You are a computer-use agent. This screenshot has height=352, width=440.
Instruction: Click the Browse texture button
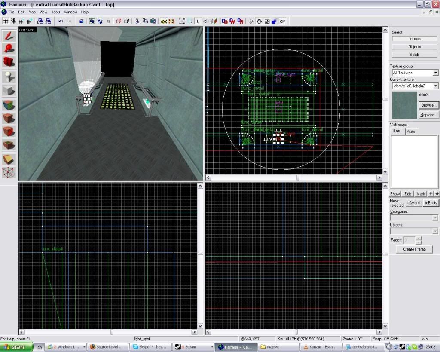pyautogui.click(x=428, y=105)
